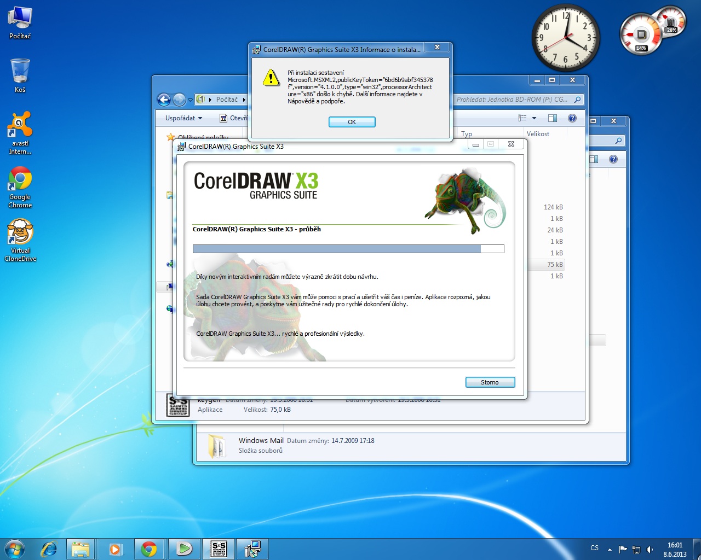Sort files by the Velikost column
The width and height of the screenshot is (701, 560).
[538, 134]
